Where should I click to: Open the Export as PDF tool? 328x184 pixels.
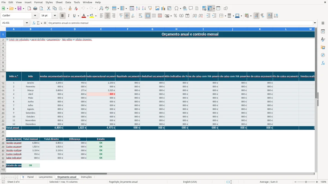coord(29,8)
